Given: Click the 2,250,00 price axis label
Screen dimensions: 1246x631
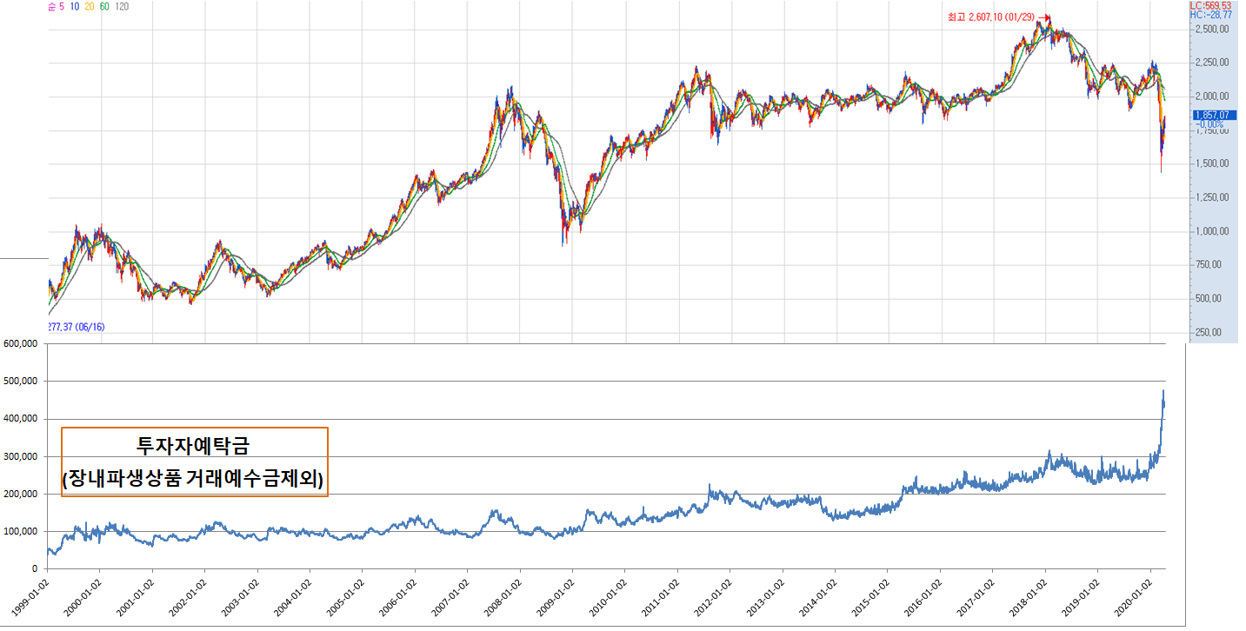Looking at the screenshot, I should pyautogui.click(x=1212, y=63).
